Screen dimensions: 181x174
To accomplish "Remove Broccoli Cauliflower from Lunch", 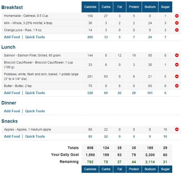I will pyautogui.click(x=177, y=65).
